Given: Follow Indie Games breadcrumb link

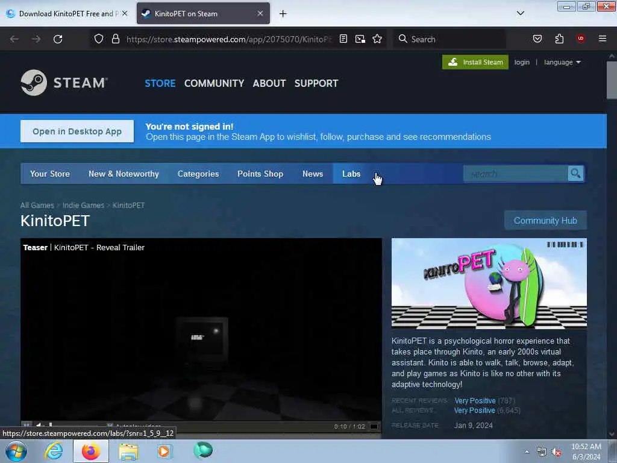Looking at the screenshot, I should click(83, 205).
